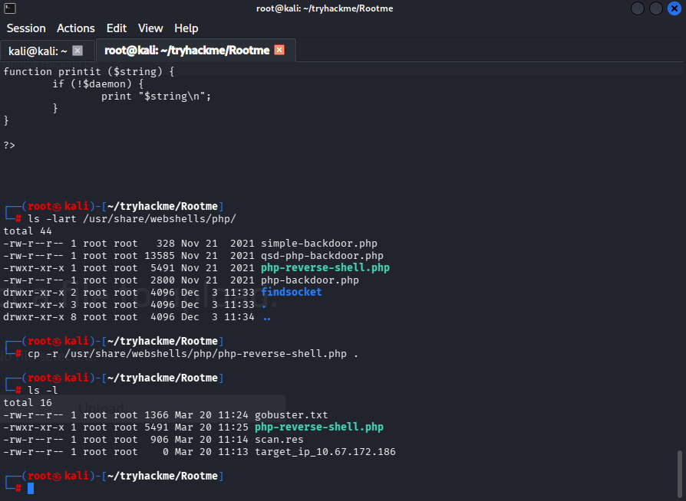This screenshot has height=501, width=686.
Task: Click the ls -lart /usr/share/webshells/php/ command
Action: pos(132,219)
